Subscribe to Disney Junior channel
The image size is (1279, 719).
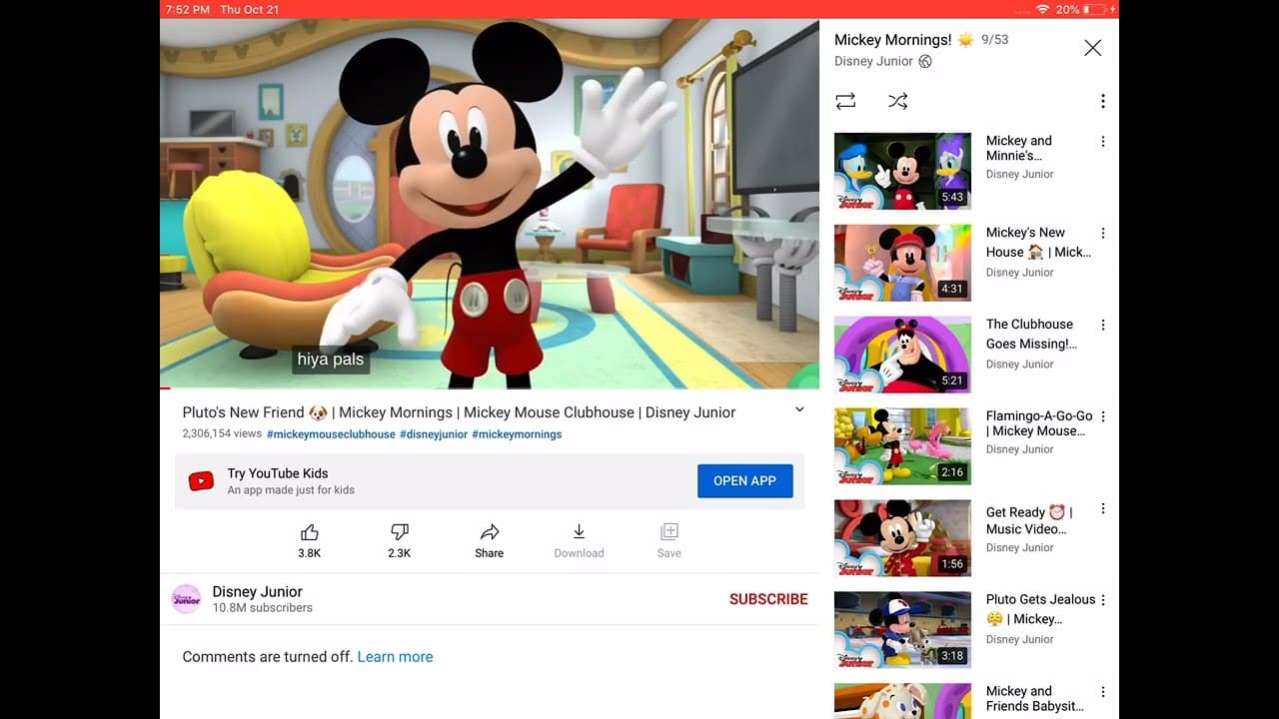click(768, 599)
